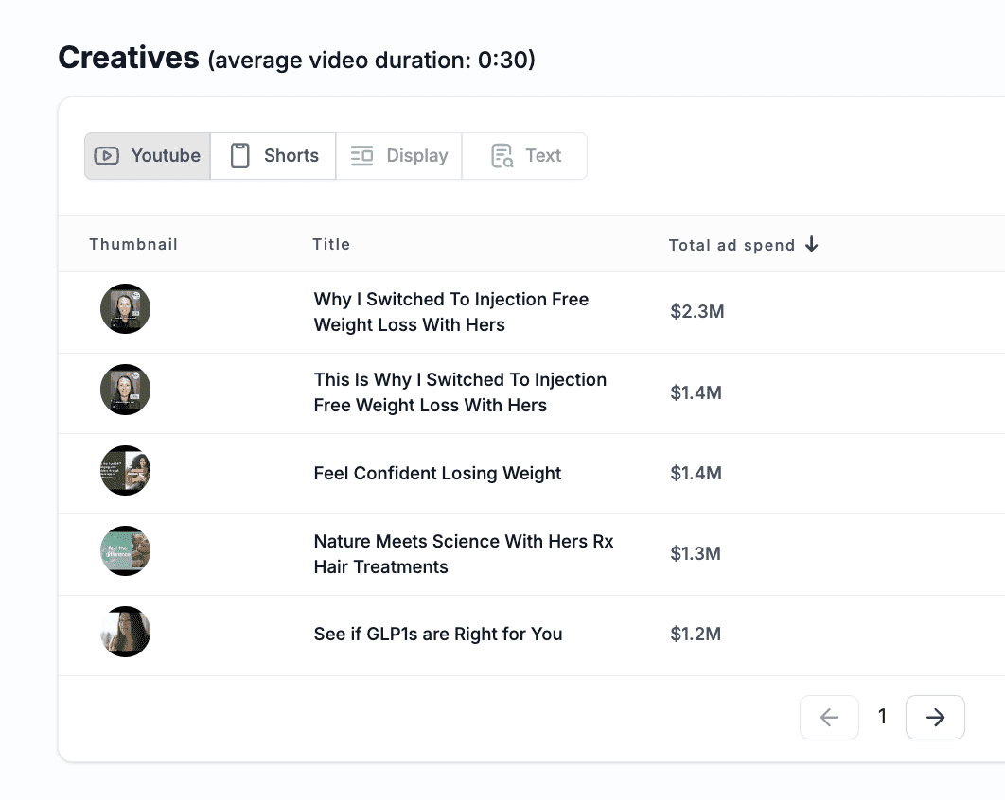
Task: Go to the next page arrow
Action: click(935, 718)
